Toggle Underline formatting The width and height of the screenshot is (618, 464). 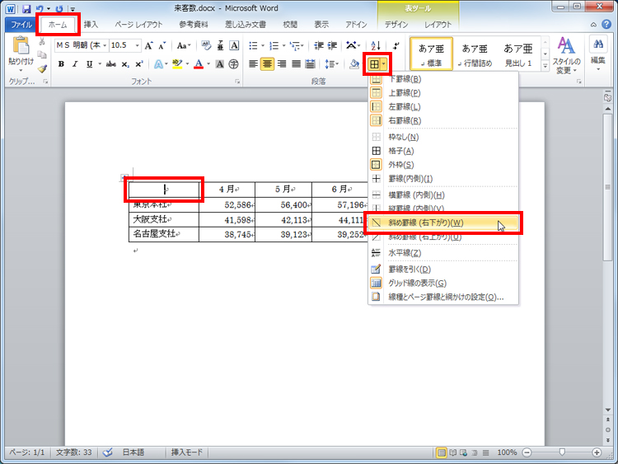tap(90, 63)
